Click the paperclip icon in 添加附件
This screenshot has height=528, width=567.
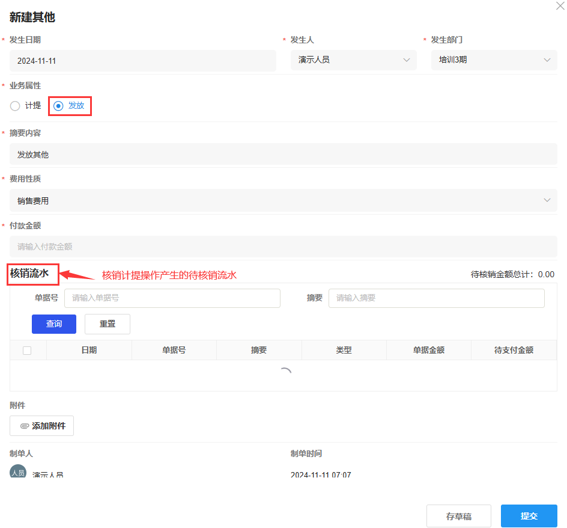25,426
